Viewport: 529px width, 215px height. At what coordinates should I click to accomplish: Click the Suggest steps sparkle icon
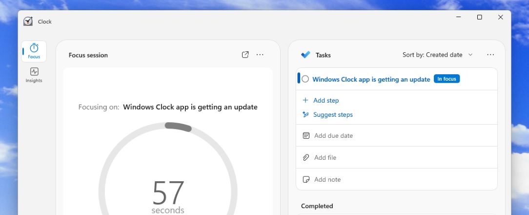tap(305, 115)
